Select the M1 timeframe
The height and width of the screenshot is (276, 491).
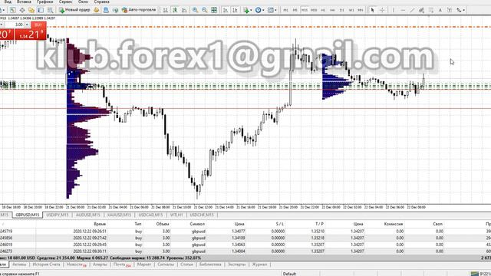click(x=285, y=10)
